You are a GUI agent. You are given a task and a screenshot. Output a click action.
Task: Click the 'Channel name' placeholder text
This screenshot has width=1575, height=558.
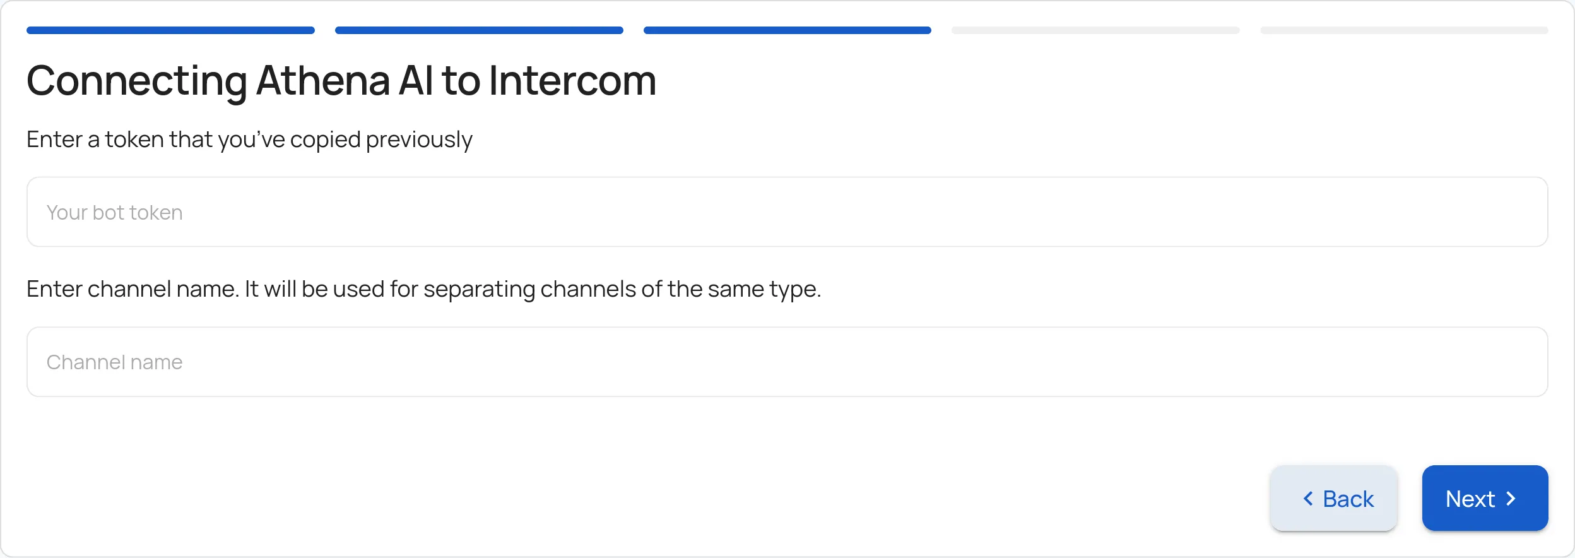114,362
